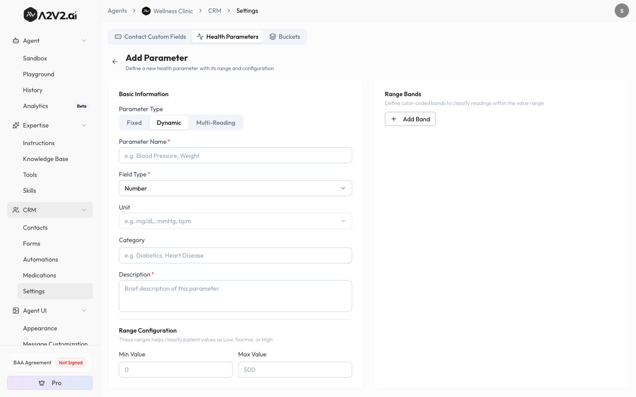Screen dimensions: 636x397
Task: Click the BAA Agreement label
Action: [x=32, y=363]
